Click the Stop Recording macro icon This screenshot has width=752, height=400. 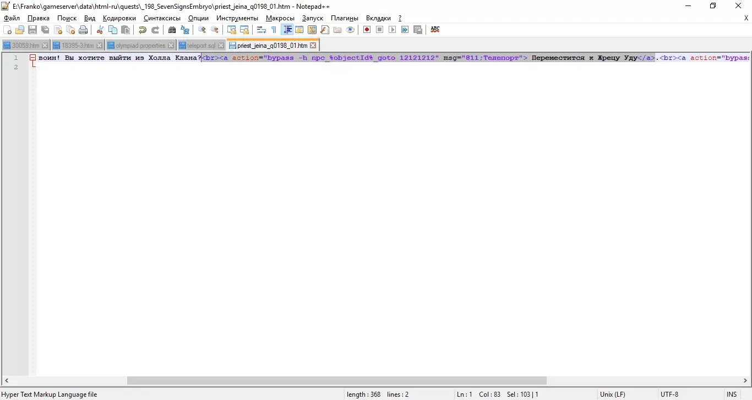tap(380, 30)
